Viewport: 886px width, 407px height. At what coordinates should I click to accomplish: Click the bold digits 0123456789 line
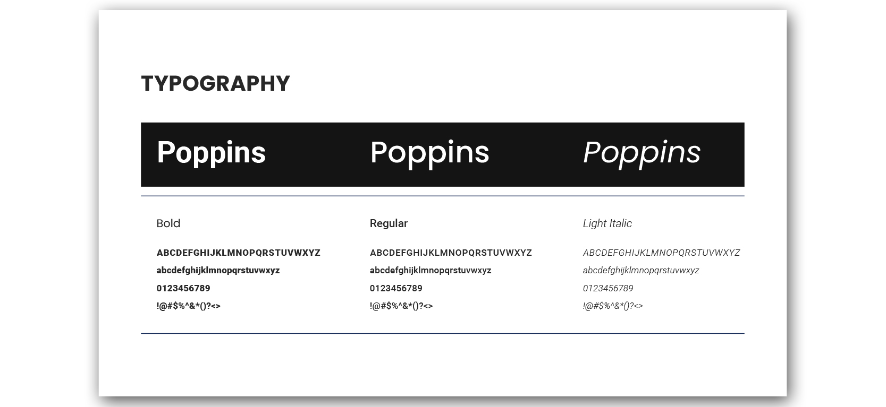(183, 288)
